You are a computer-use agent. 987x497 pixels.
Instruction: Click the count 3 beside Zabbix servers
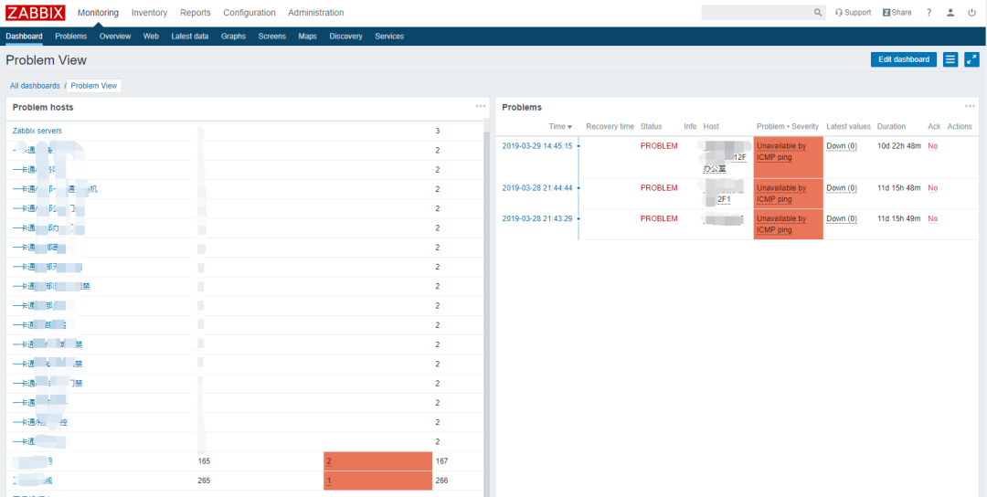pos(438,131)
